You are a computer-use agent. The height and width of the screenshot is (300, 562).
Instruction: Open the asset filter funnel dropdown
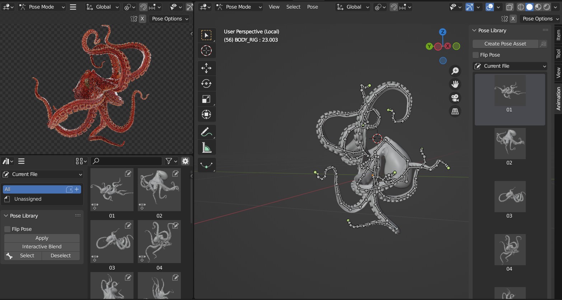point(172,161)
